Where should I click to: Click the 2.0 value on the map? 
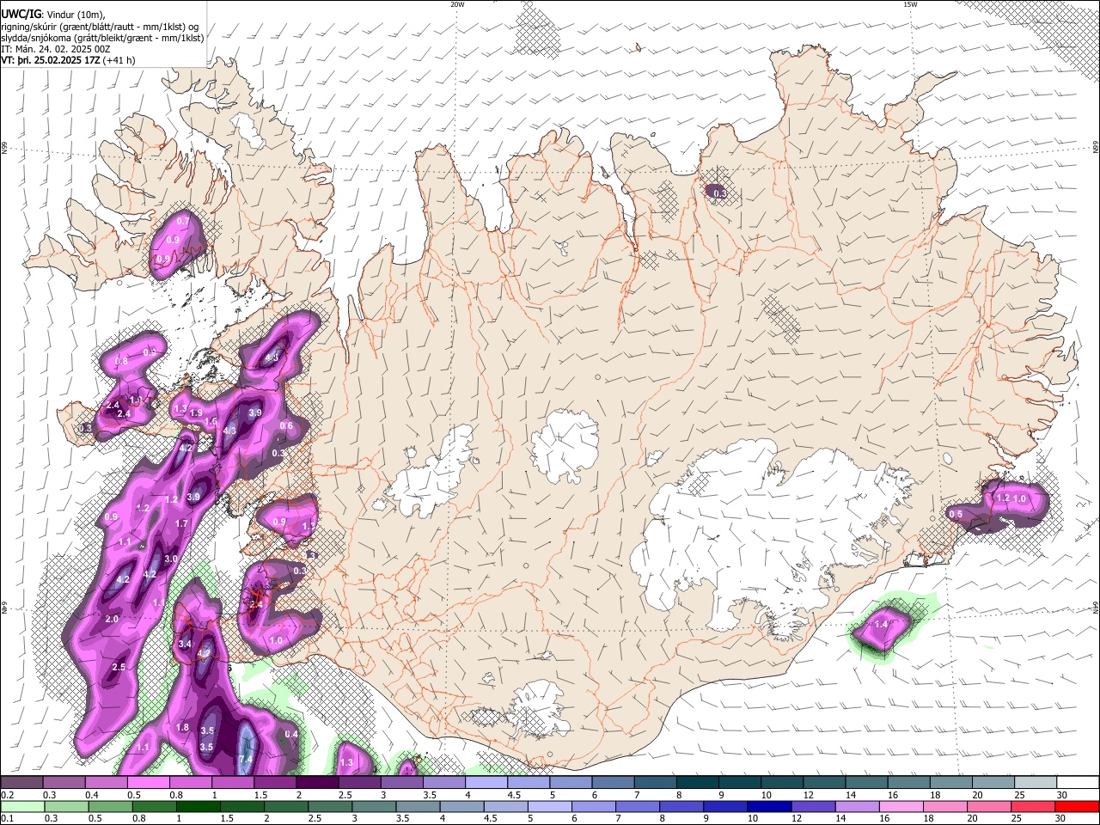[x=112, y=620]
